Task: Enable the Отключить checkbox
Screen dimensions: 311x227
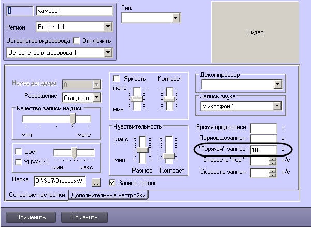Action: tap(76, 41)
